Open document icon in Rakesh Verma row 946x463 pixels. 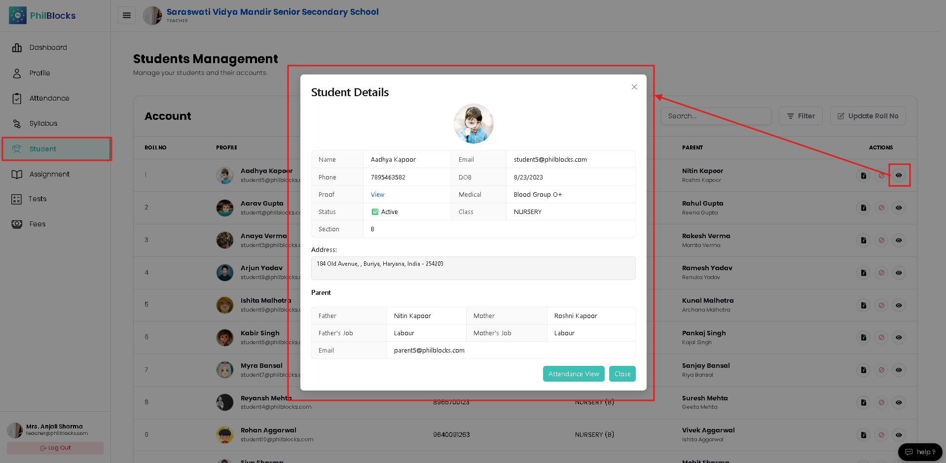pos(864,240)
